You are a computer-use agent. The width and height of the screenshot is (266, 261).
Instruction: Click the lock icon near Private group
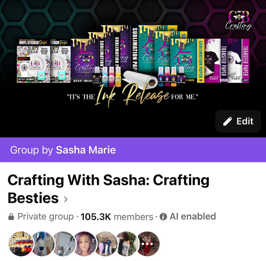click(11, 217)
